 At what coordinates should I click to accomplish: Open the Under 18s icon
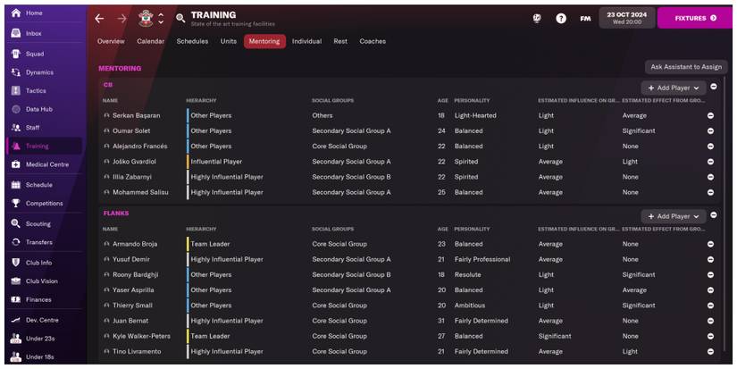coord(16,356)
